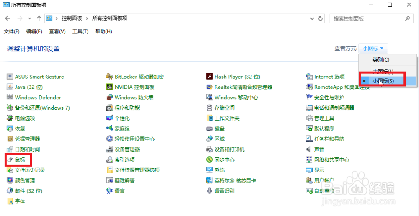
Task: Open Windows 移动中心 link
Action: (x=236, y=98)
